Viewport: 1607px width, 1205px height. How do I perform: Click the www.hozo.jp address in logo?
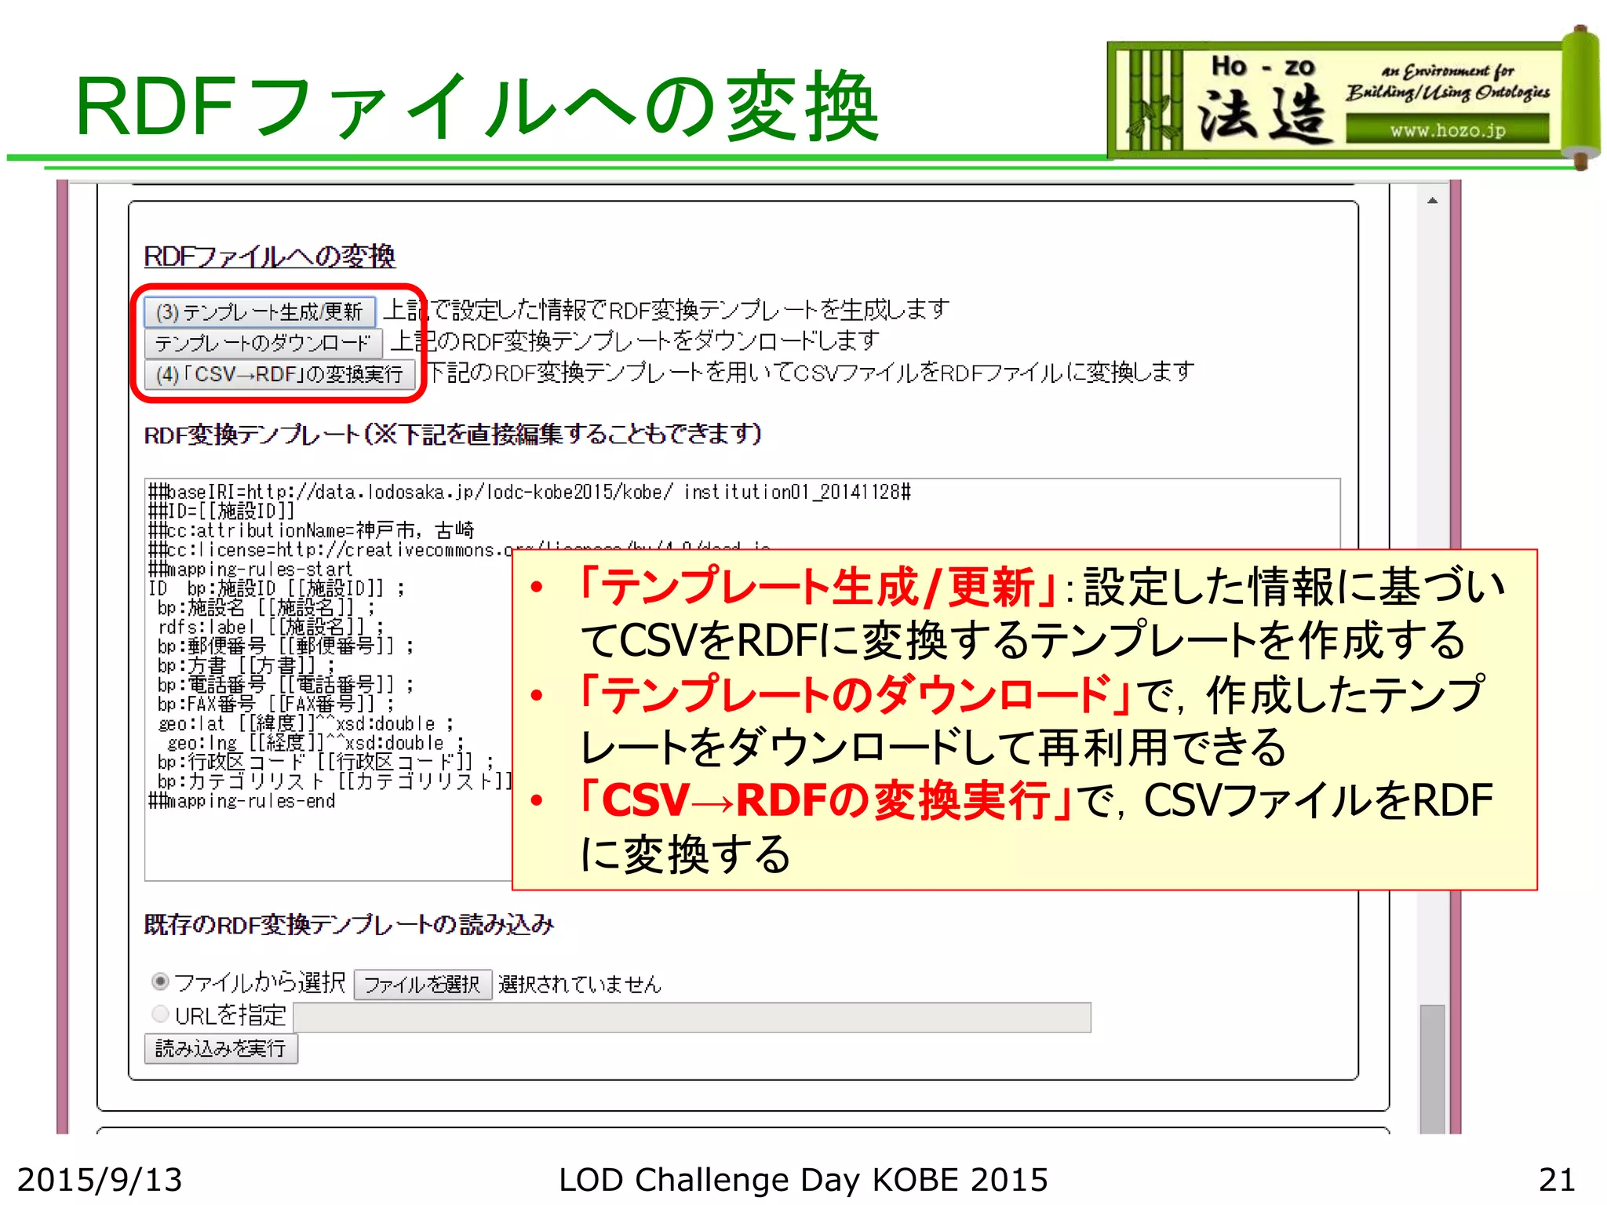[x=1448, y=130]
